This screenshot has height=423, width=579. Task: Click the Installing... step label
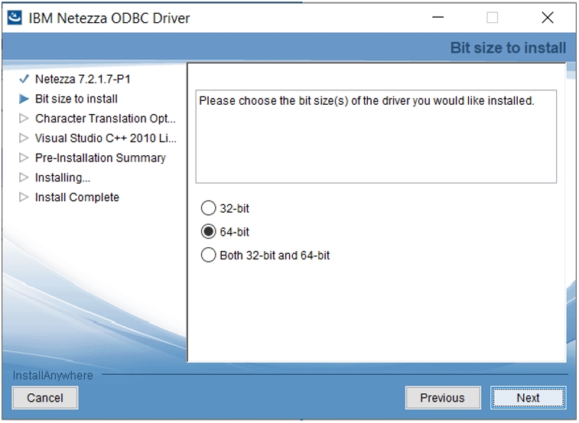pos(63,177)
